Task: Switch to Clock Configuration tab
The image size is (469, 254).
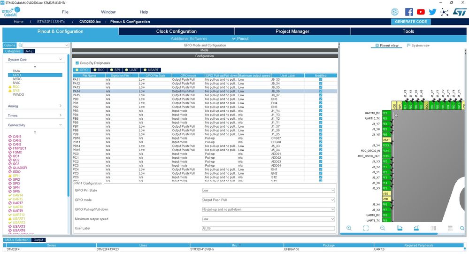Action: pyautogui.click(x=177, y=31)
